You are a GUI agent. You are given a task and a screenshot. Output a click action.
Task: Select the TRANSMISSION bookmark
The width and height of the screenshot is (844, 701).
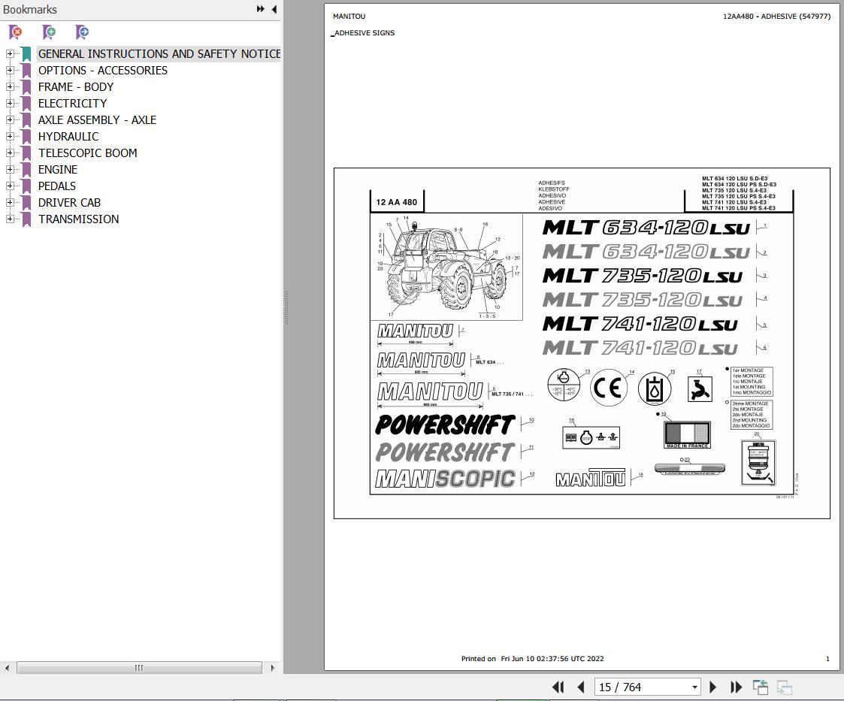79,219
